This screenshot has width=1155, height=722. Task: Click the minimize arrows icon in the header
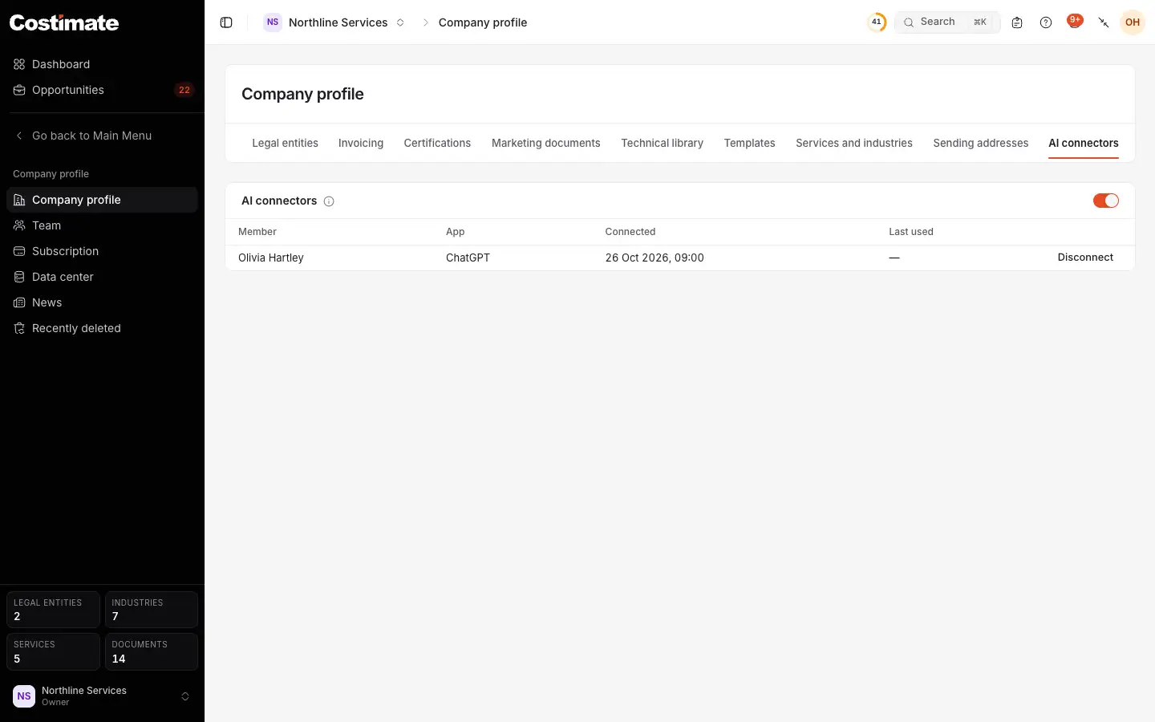click(1104, 22)
